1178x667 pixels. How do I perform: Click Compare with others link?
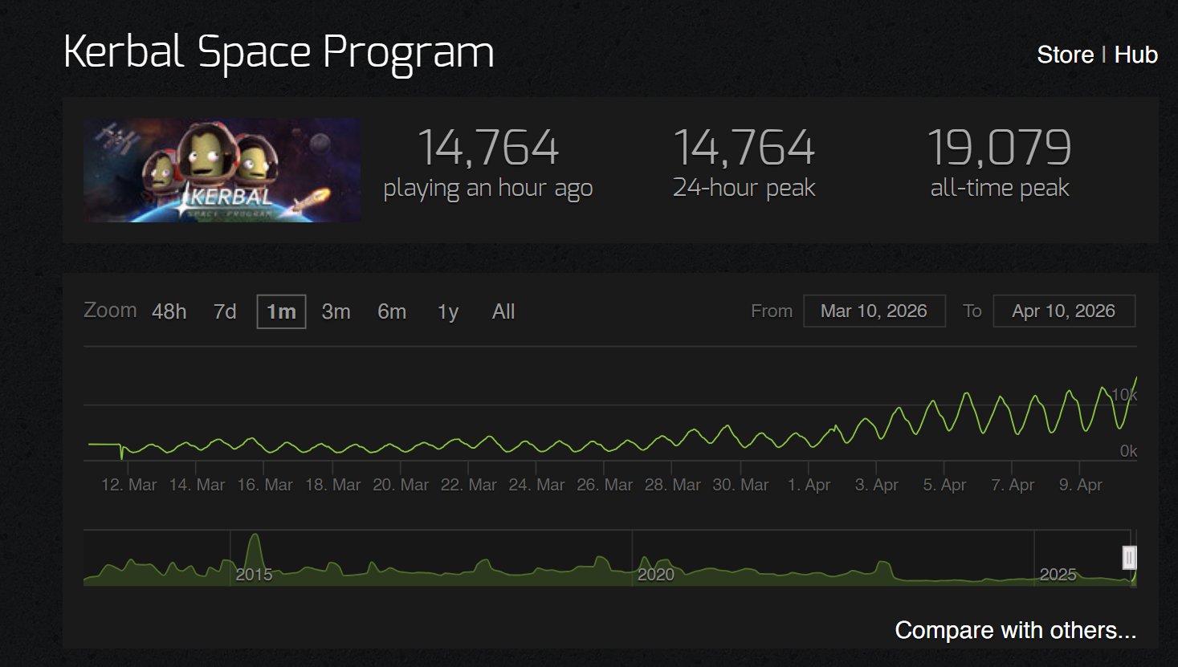(x=1015, y=630)
